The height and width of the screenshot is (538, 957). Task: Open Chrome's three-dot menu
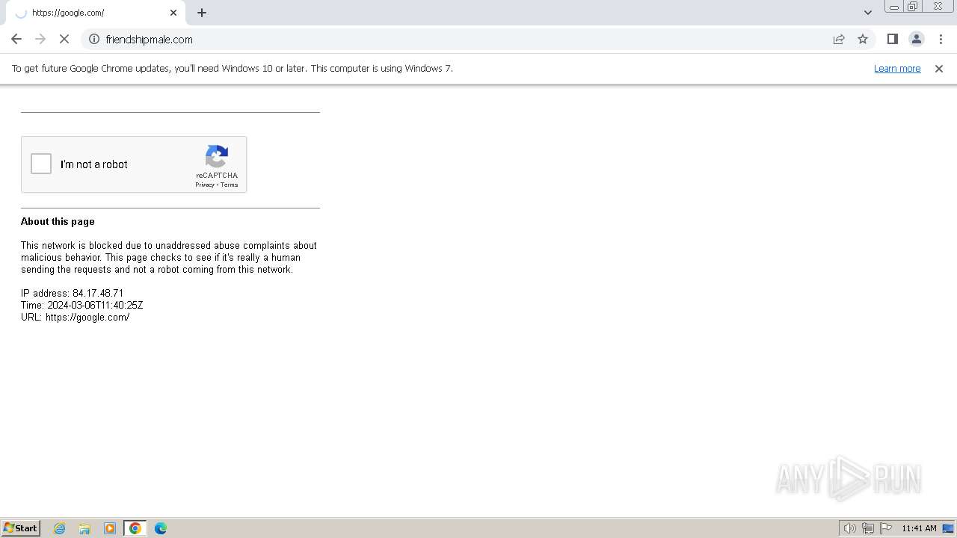point(941,39)
